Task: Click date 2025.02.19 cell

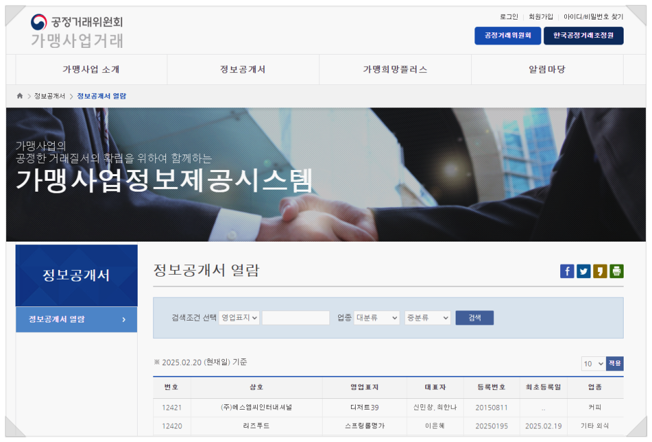Action: [x=543, y=426]
